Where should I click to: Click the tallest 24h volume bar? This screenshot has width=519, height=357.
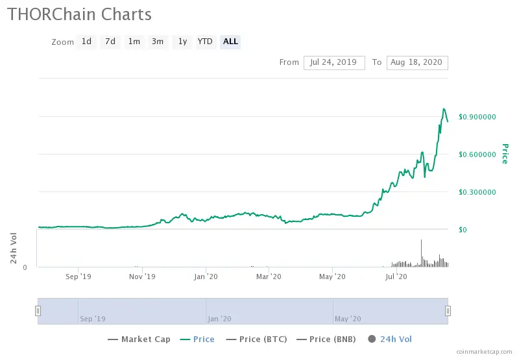tap(421, 253)
